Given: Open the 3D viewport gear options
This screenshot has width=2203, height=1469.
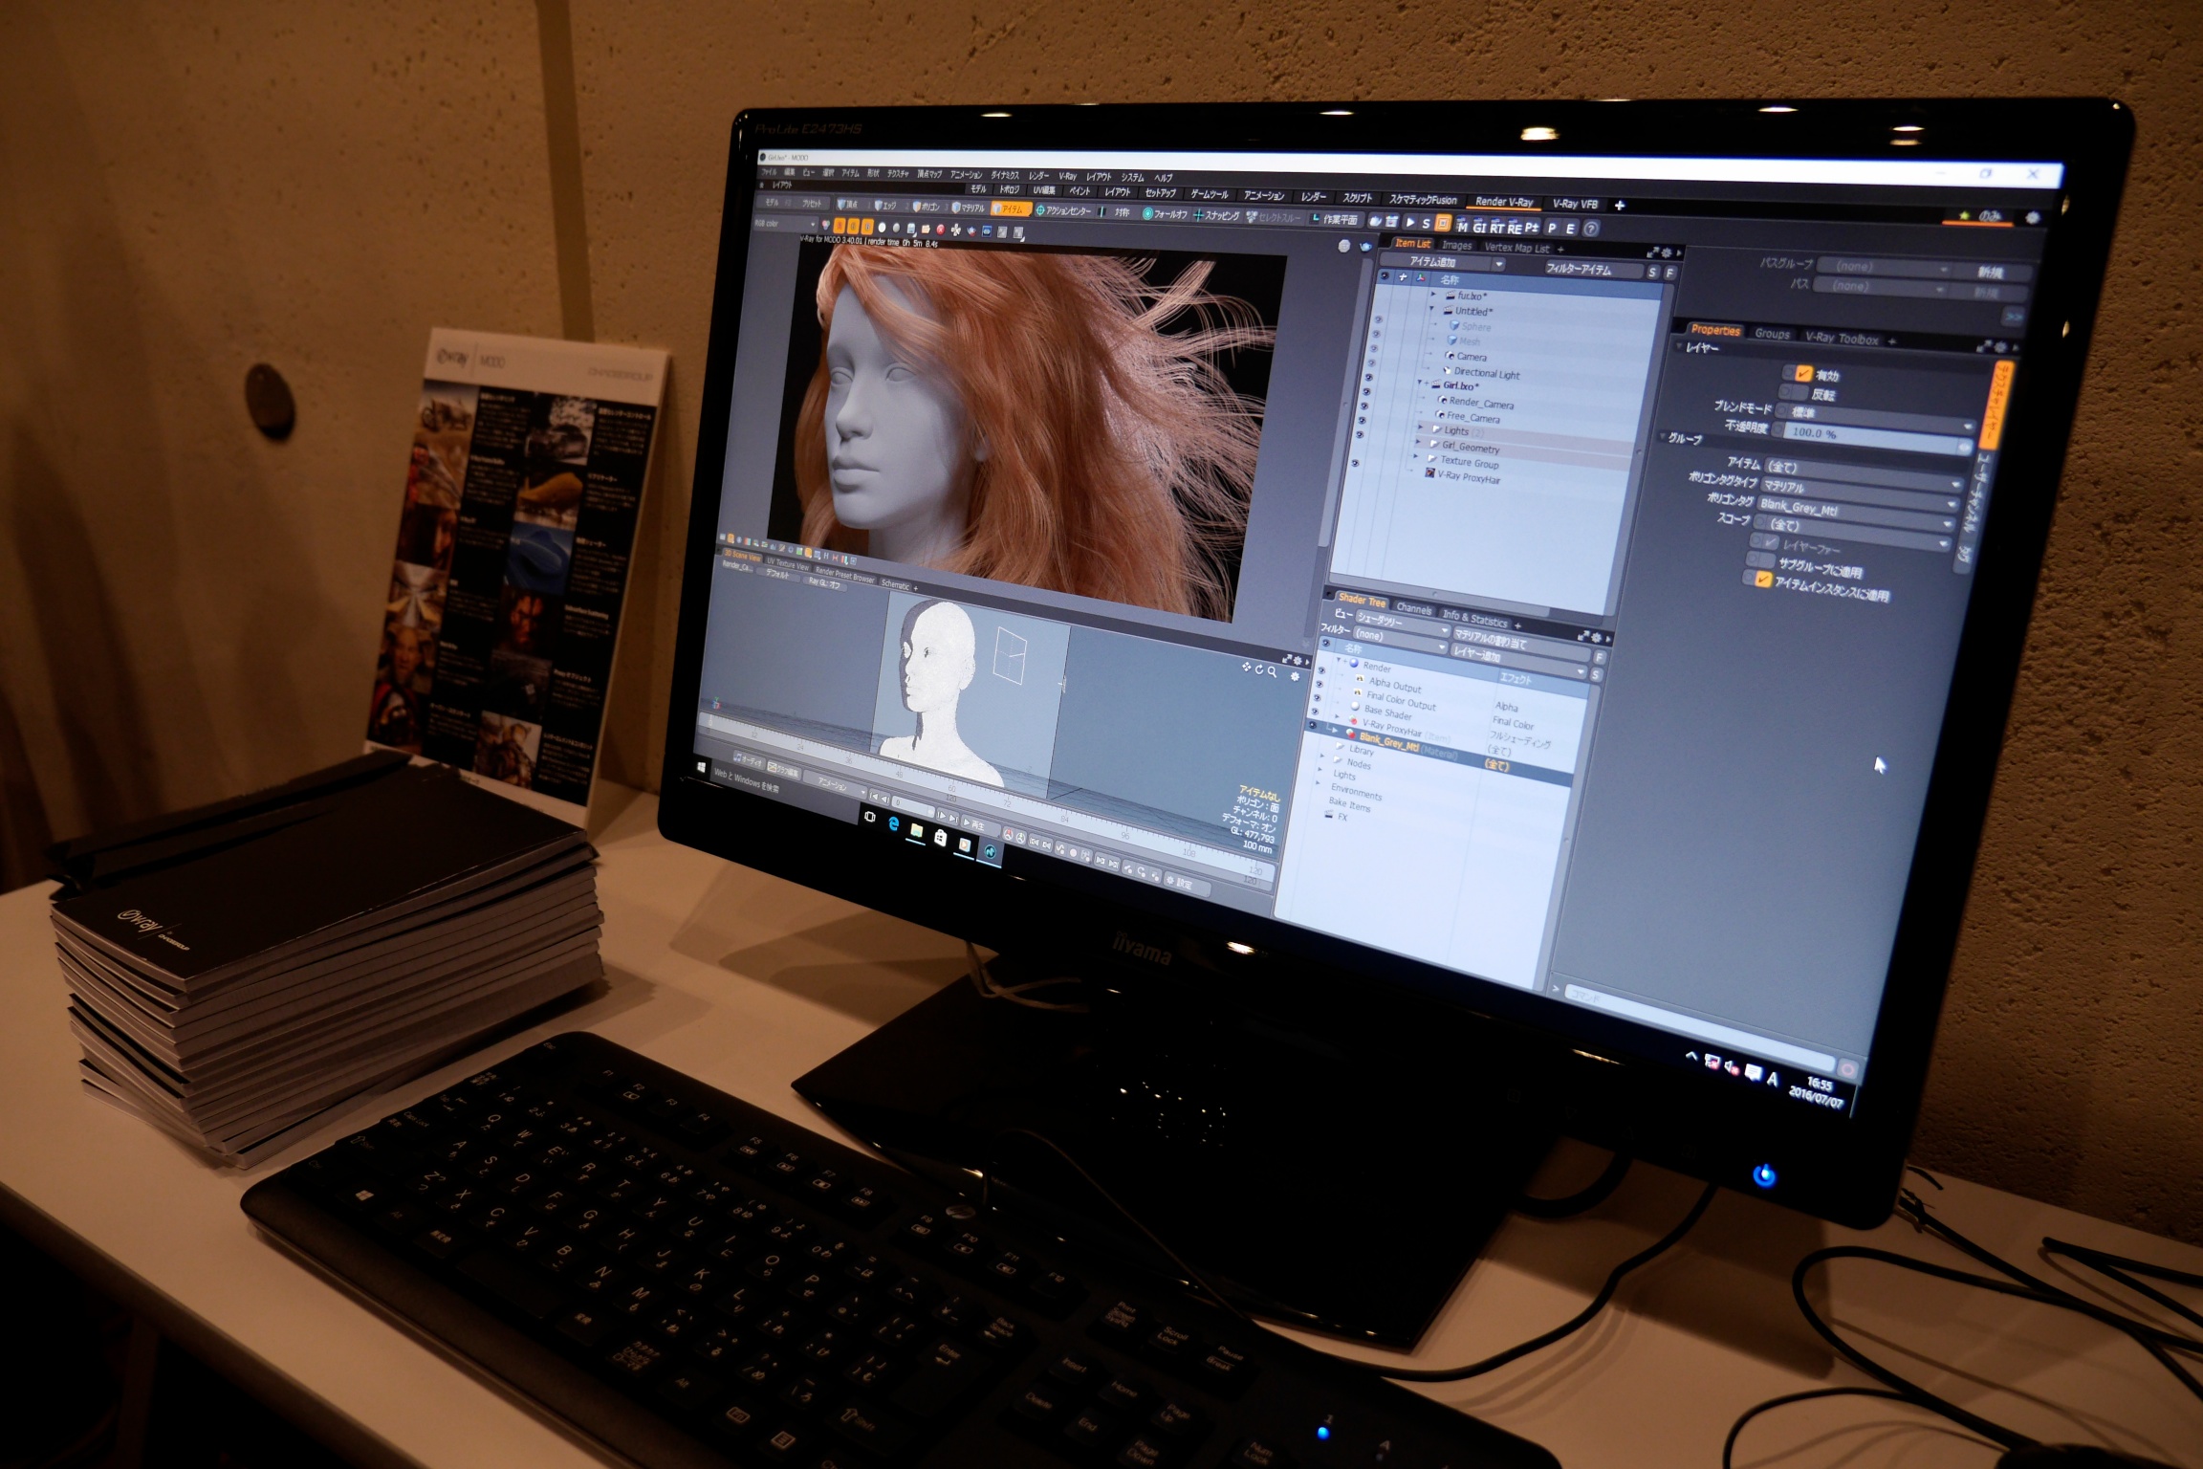Looking at the screenshot, I should [1296, 676].
